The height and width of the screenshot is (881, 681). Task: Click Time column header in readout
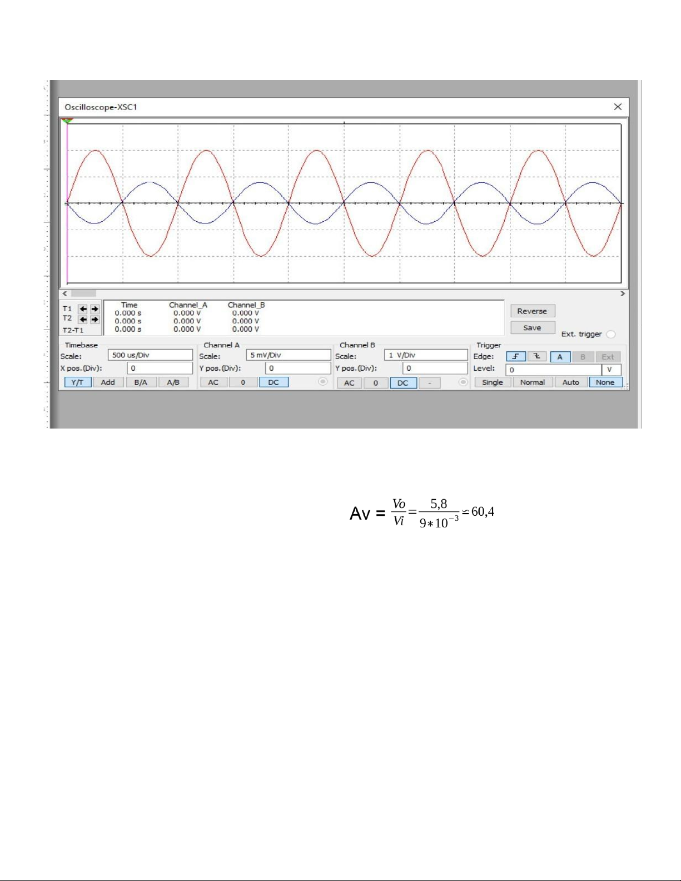(x=129, y=305)
